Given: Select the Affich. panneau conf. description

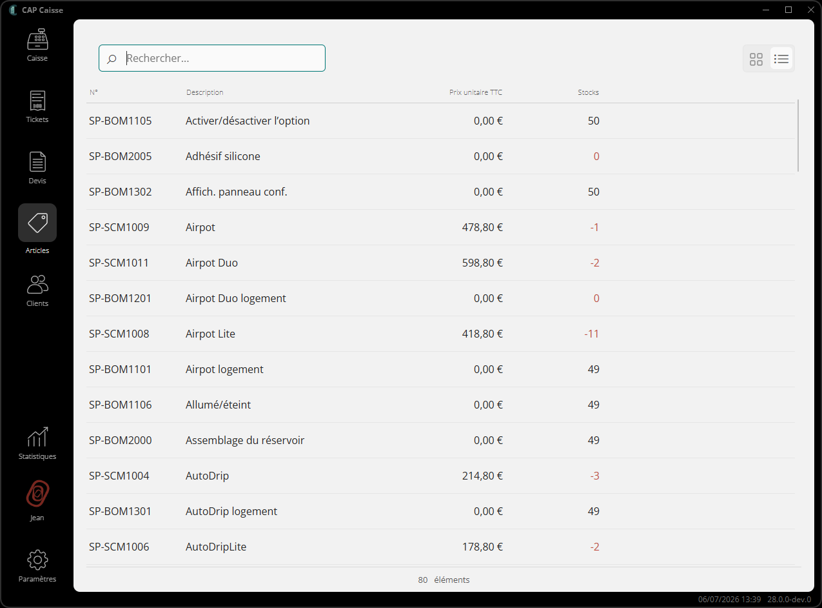Looking at the screenshot, I should [x=237, y=192].
